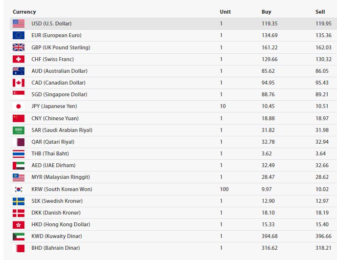Select the MYR (Malaysian Ringgit) label
Viewport: 337px width, 260px height.
[x=61, y=177]
